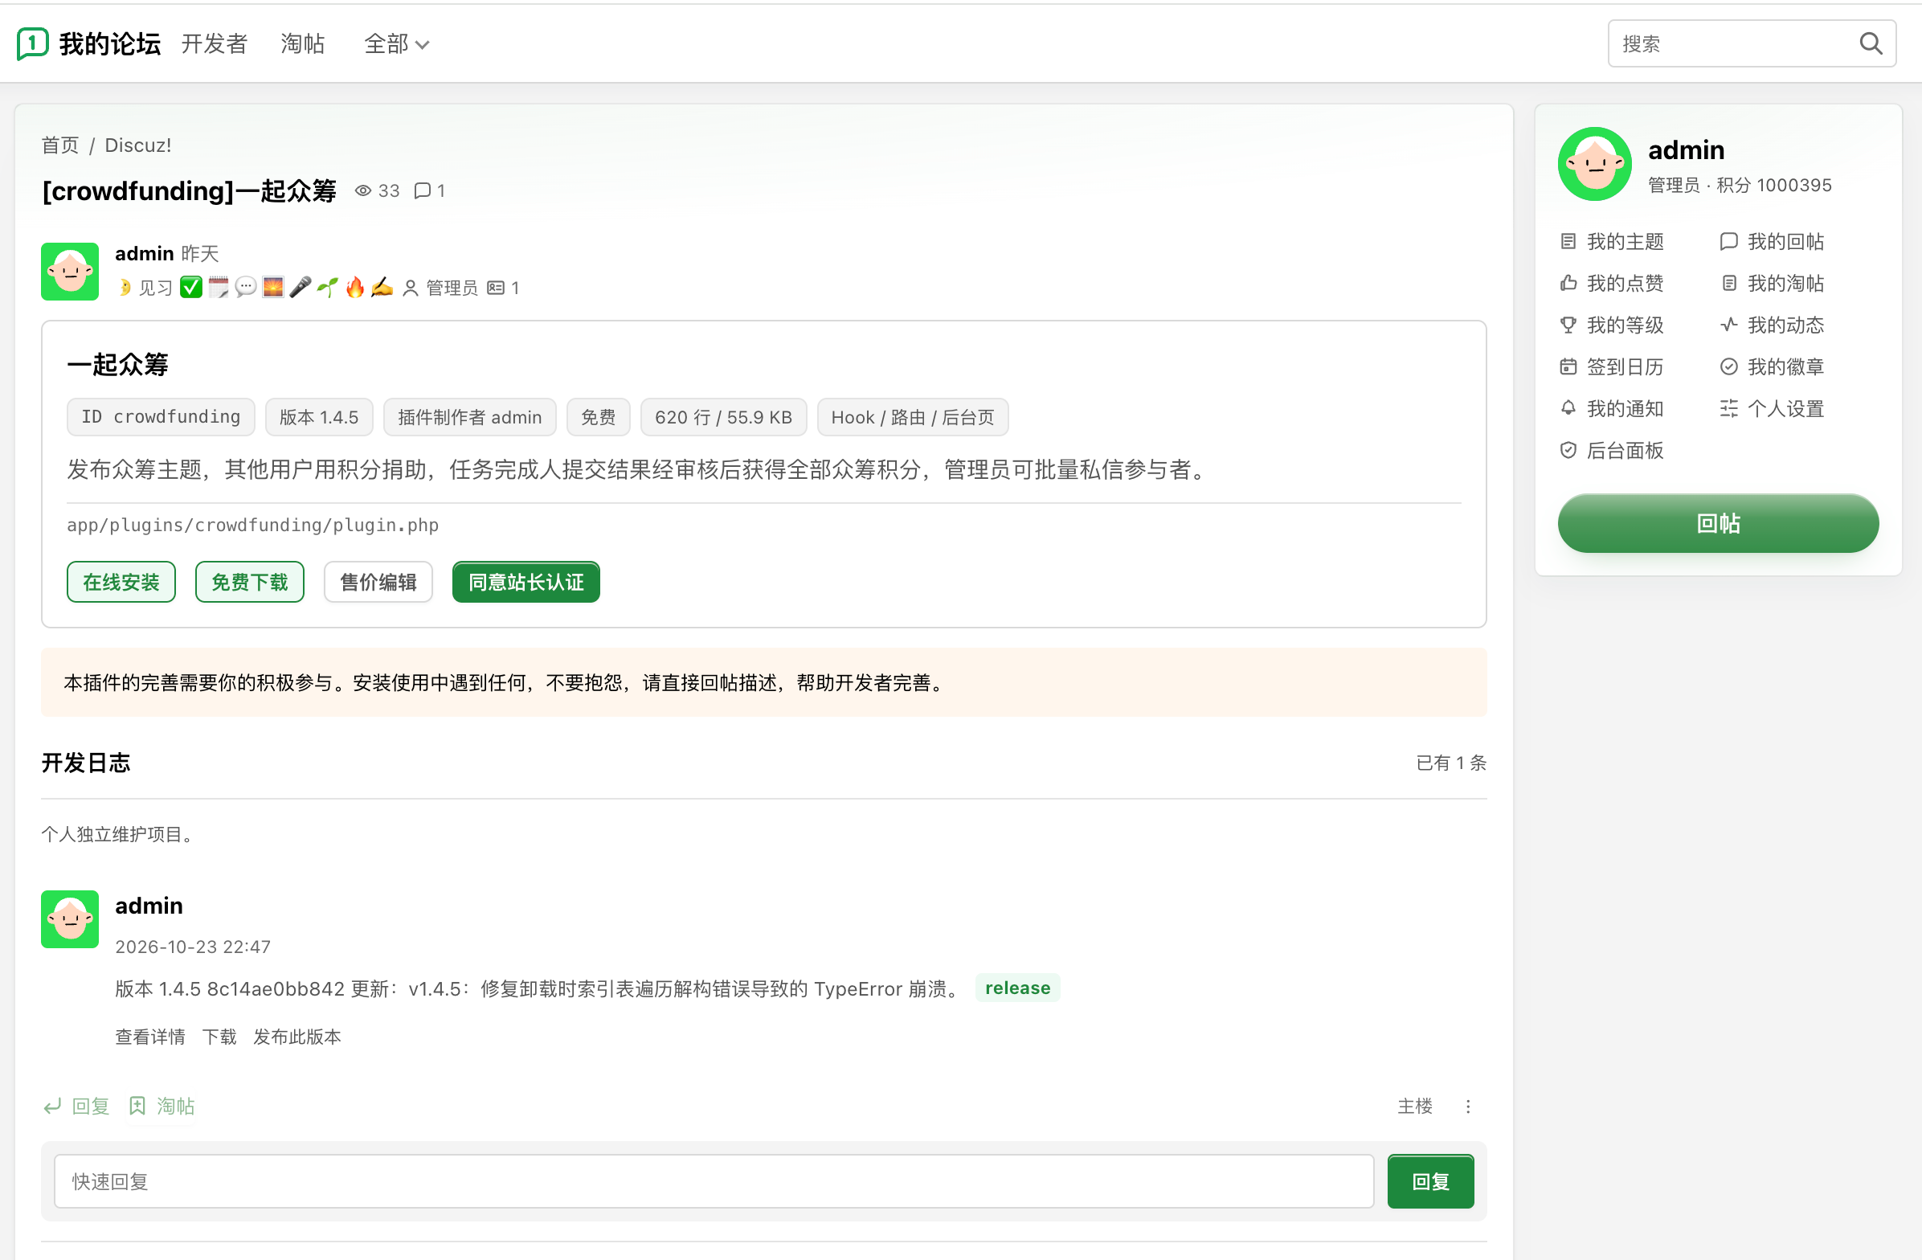Click the search magnifier icon
Viewport: 1922px width, 1260px height.
click(1871, 43)
